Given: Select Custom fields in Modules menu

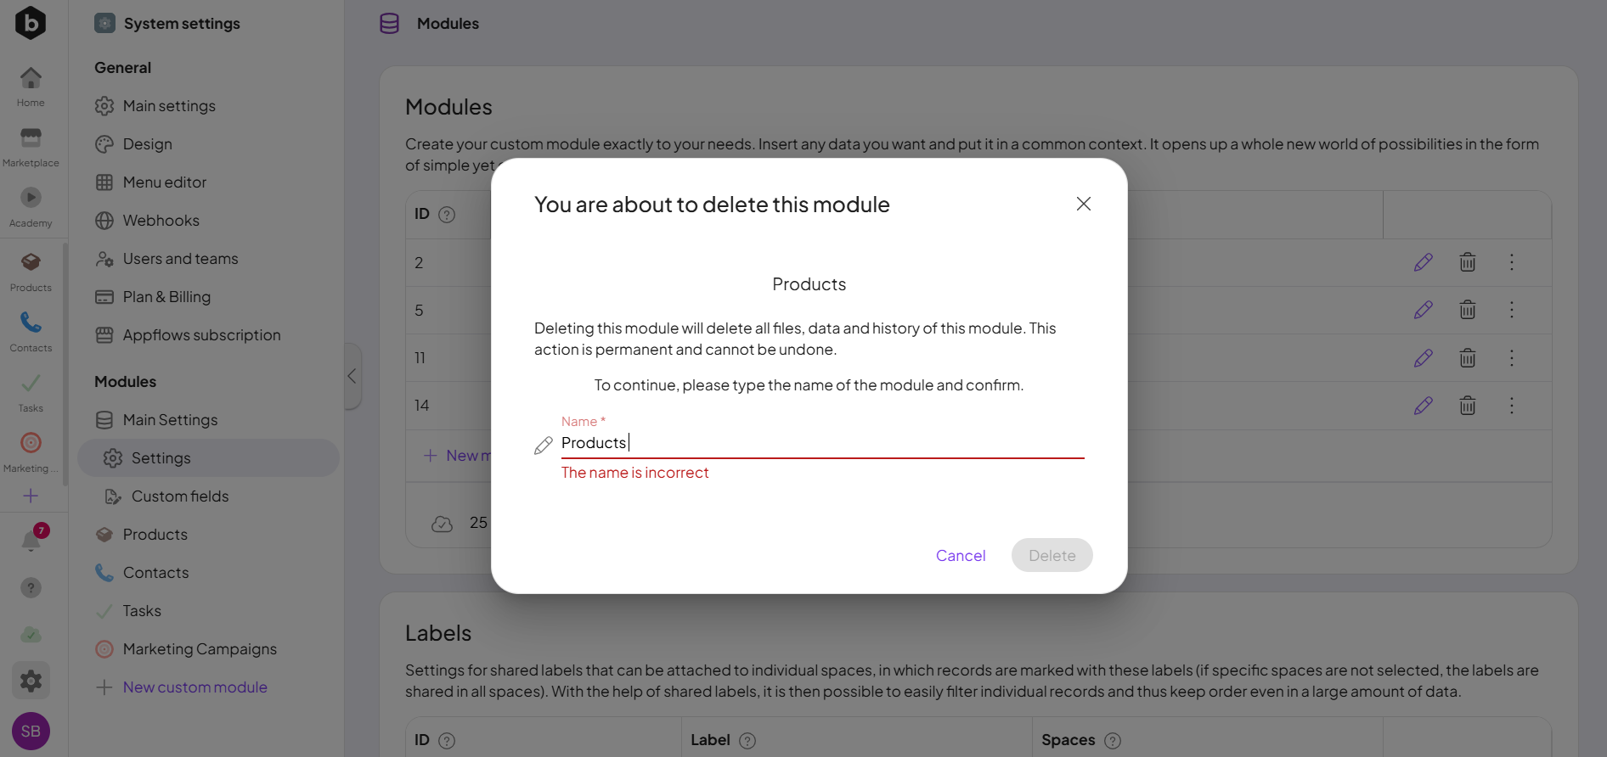Looking at the screenshot, I should click(x=180, y=496).
